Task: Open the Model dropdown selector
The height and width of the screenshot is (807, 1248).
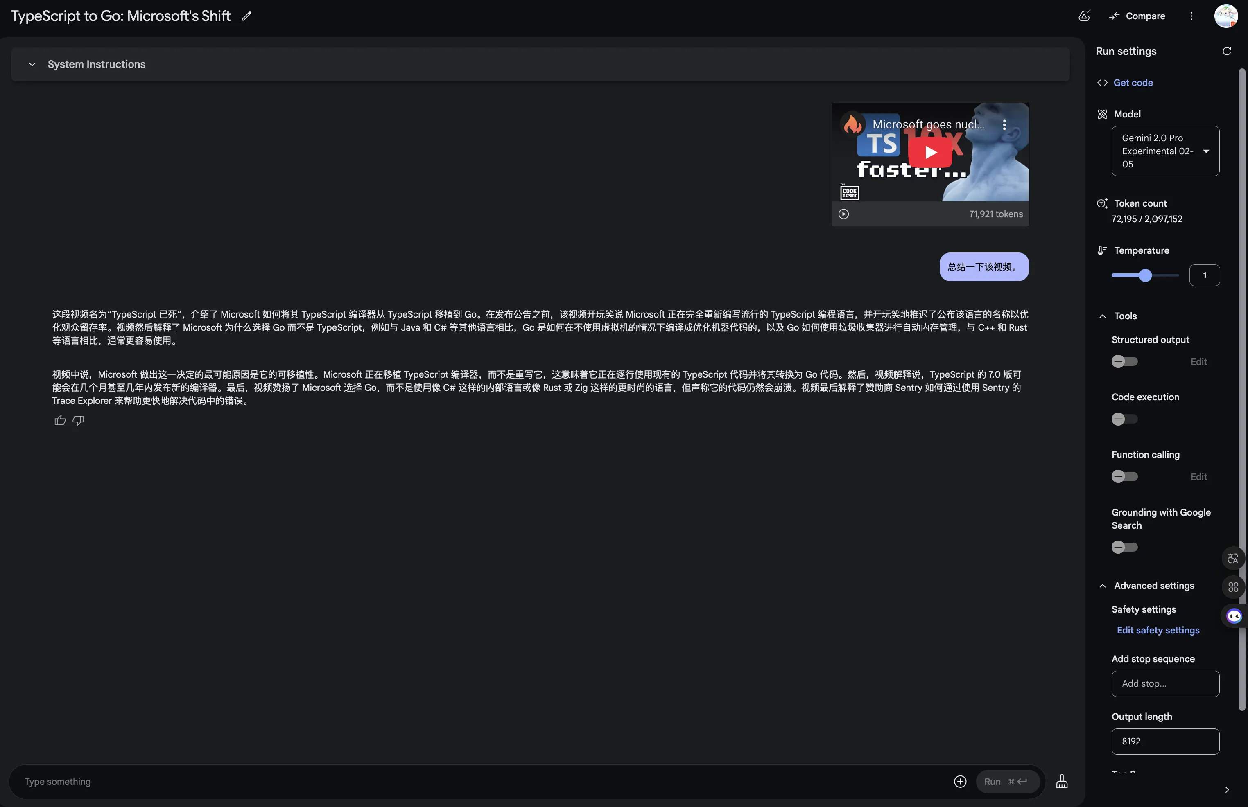Action: (1165, 151)
